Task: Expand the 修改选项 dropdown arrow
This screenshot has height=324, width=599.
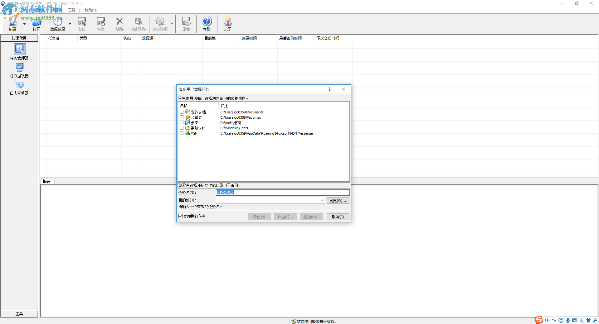Action: [172, 24]
